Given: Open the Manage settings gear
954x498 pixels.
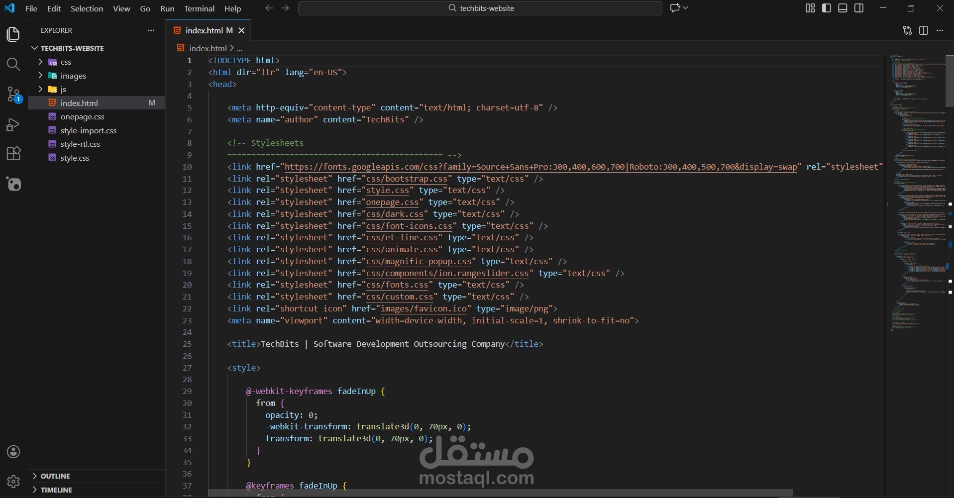Looking at the screenshot, I should click(13, 482).
